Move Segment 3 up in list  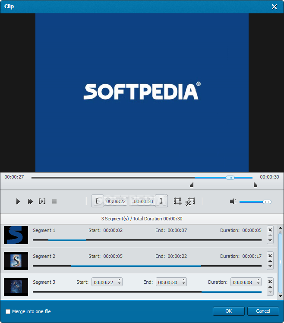pos(270,287)
